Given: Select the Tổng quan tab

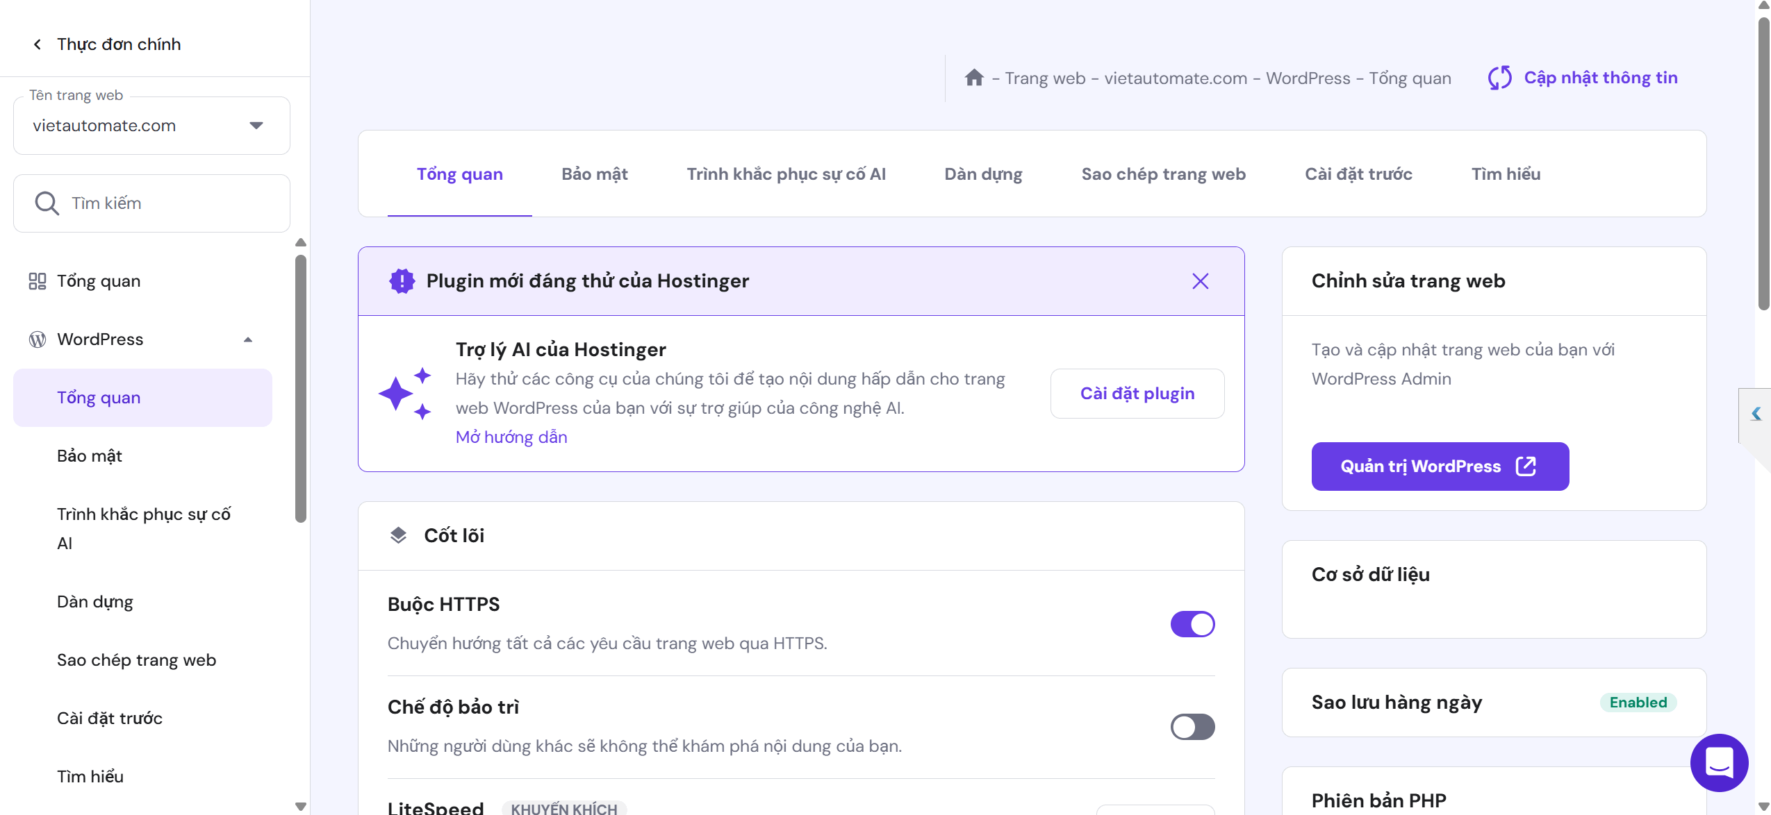Looking at the screenshot, I should (x=460, y=174).
